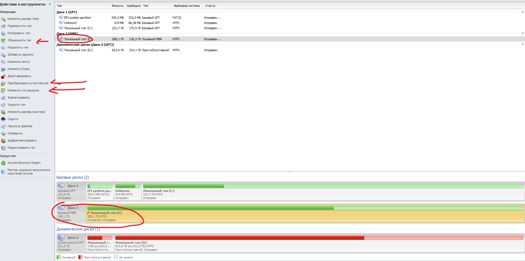Select 'Локальный том (E:)' partition block in map

tap(305, 214)
